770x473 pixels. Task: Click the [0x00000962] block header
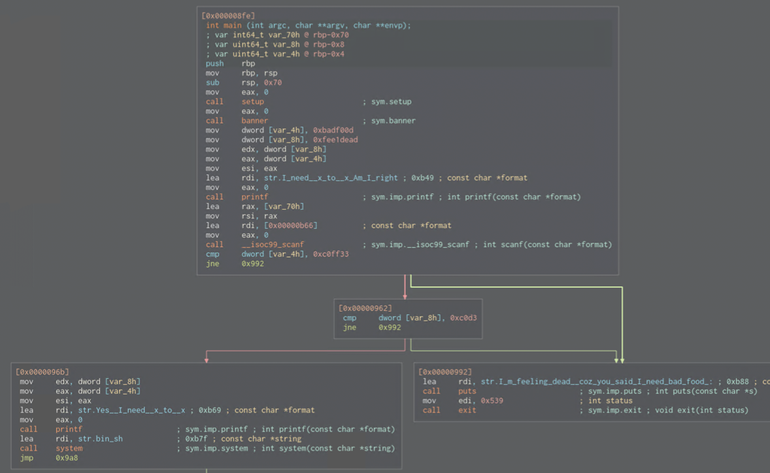pos(365,308)
